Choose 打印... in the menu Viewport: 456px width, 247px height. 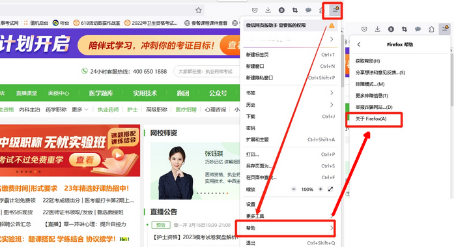pyautogui.click(x=291, y=154)
